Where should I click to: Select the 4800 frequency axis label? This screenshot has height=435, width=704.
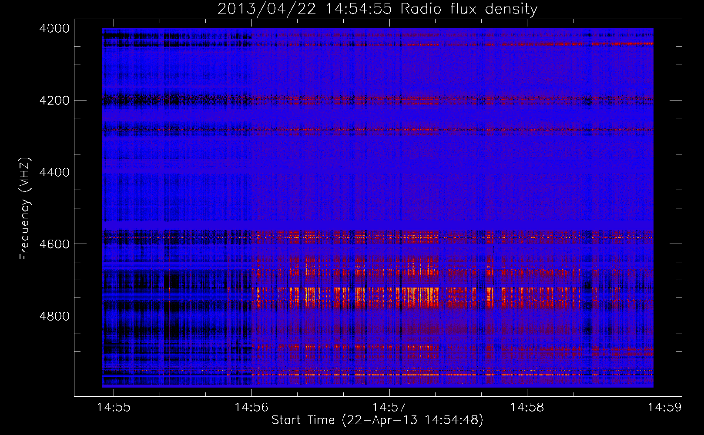54,316
